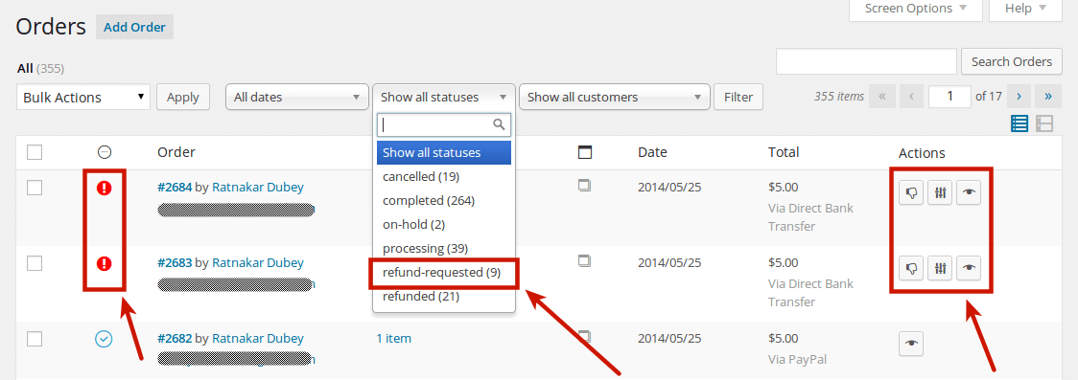The width and height of the screenshot is (1078, 380).
Task: Open the Bulk Actions dropdown
Action: pos(83,97)
